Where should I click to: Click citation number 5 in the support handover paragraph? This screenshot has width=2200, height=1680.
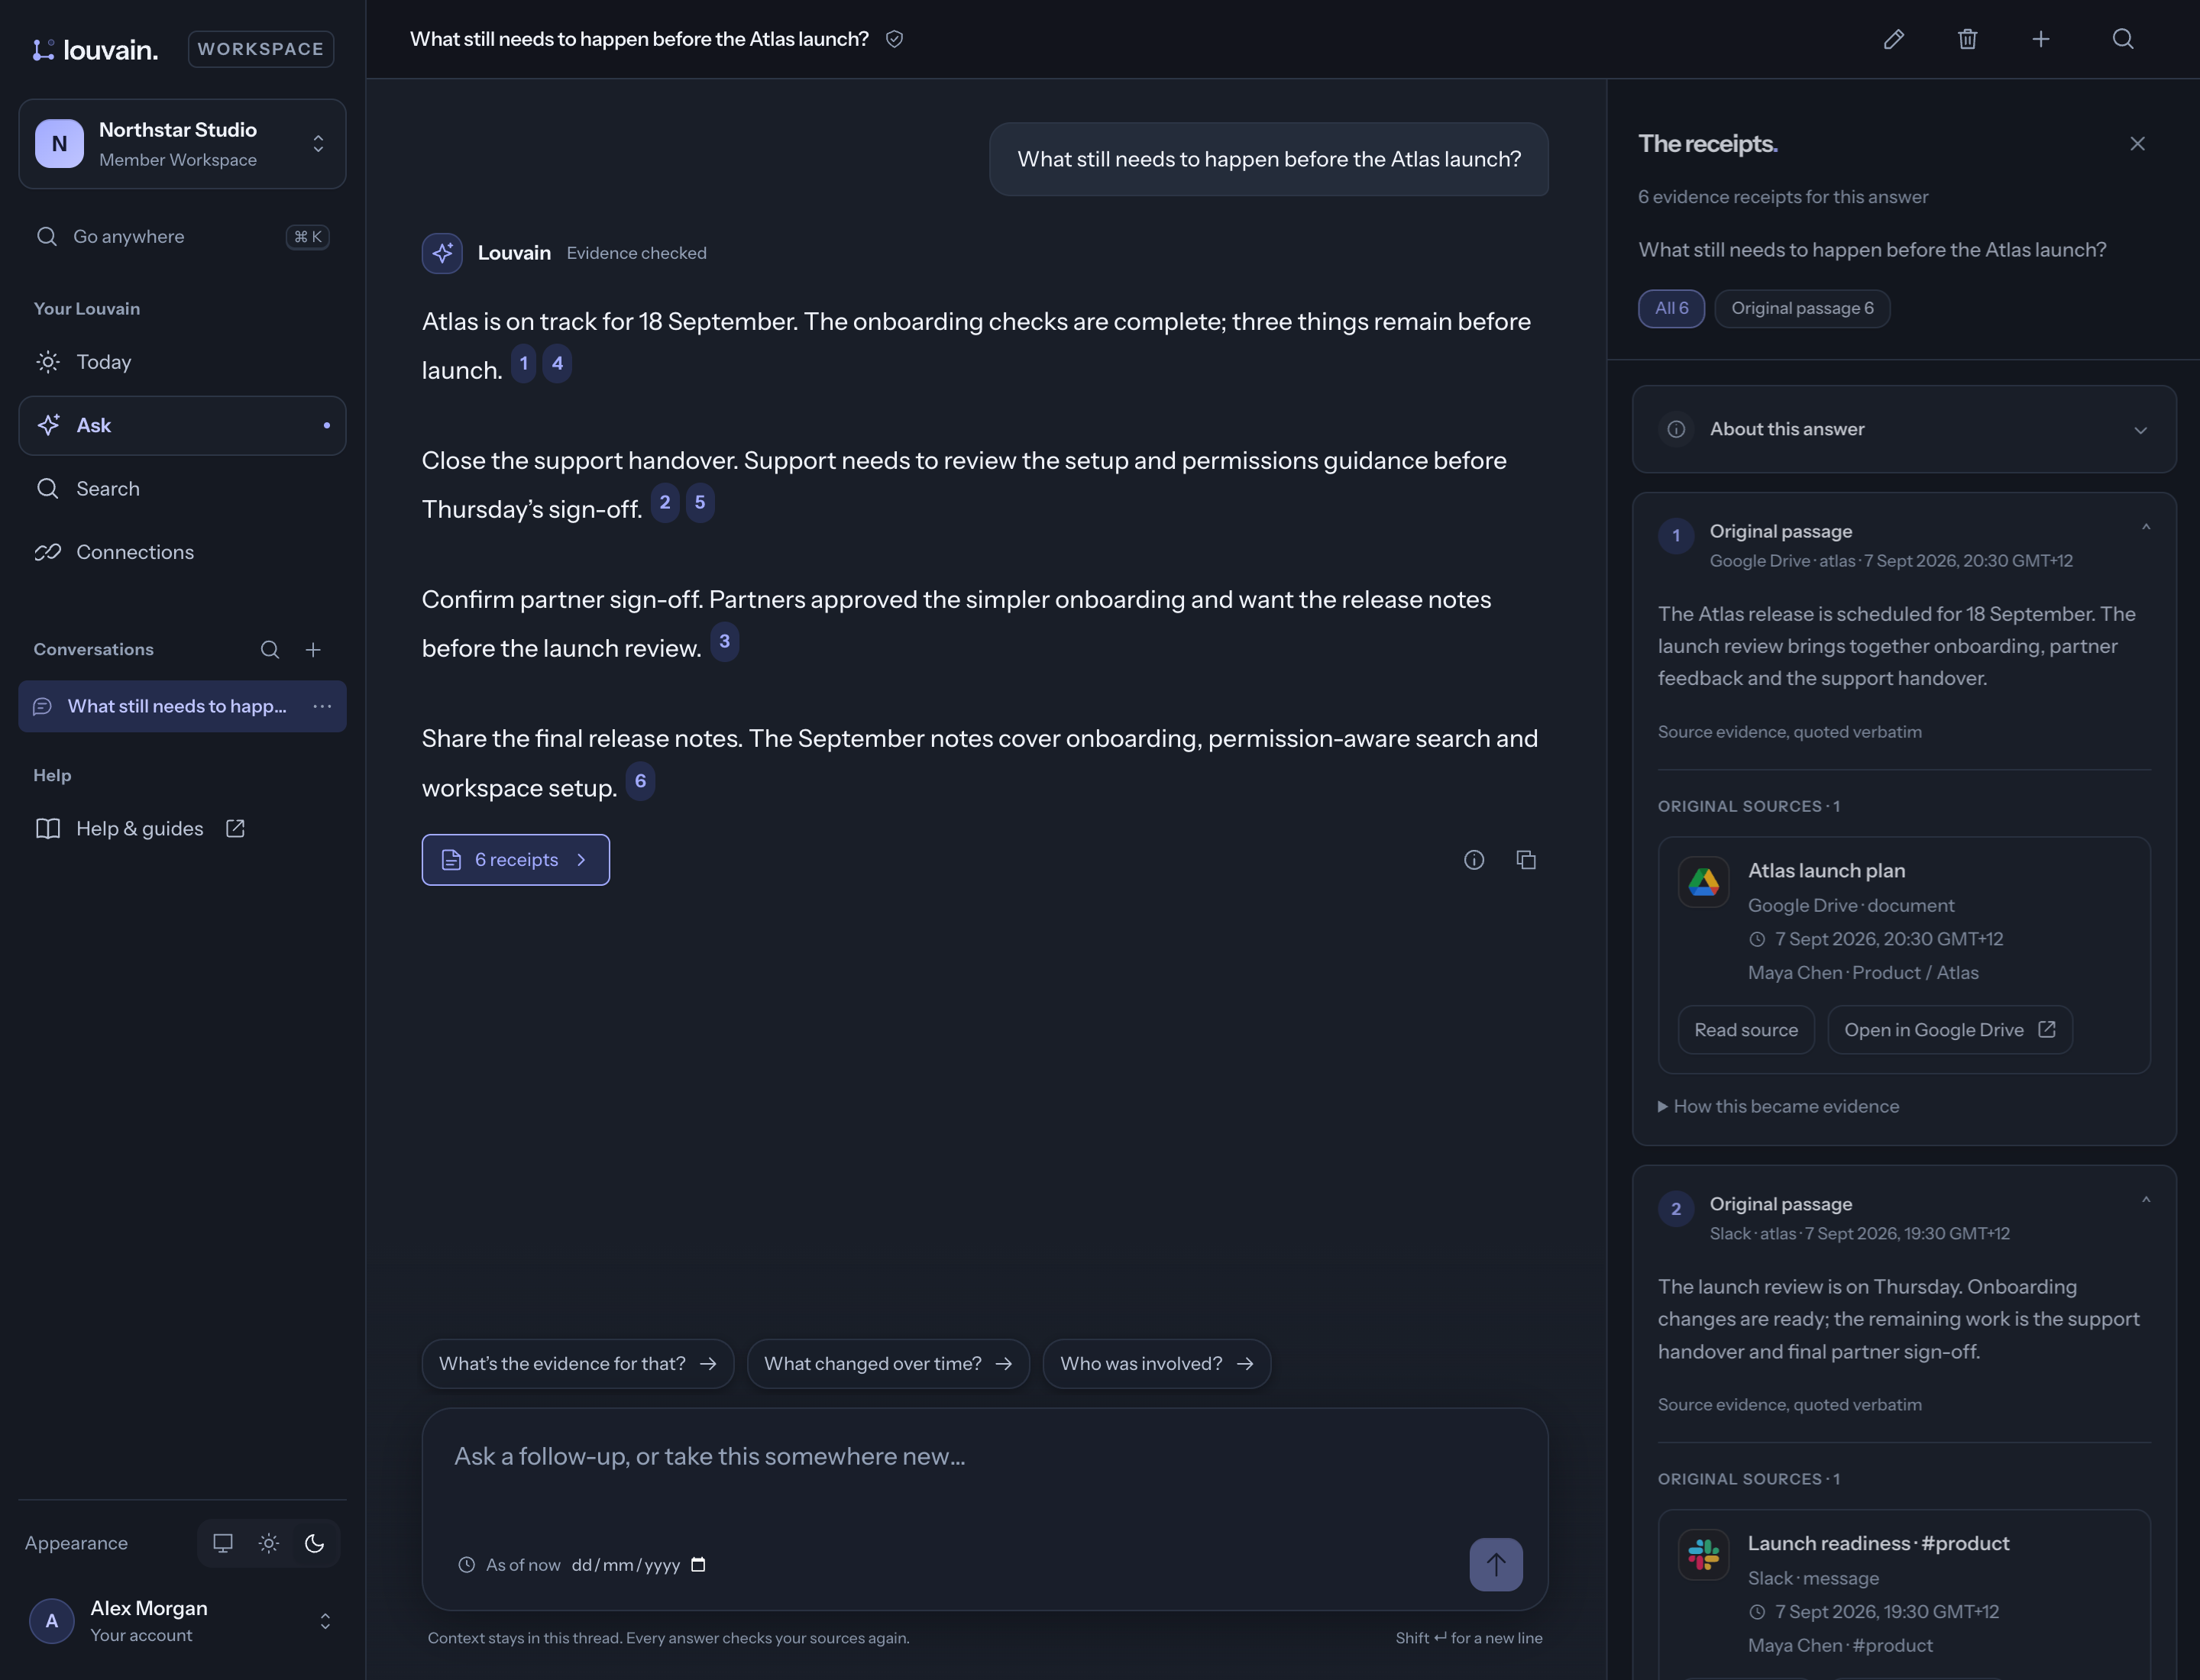[699, 503]
